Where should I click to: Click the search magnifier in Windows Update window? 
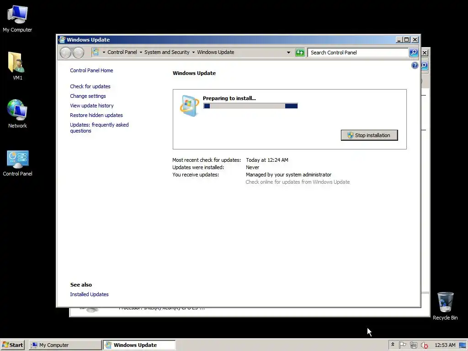tap(414, 53)
